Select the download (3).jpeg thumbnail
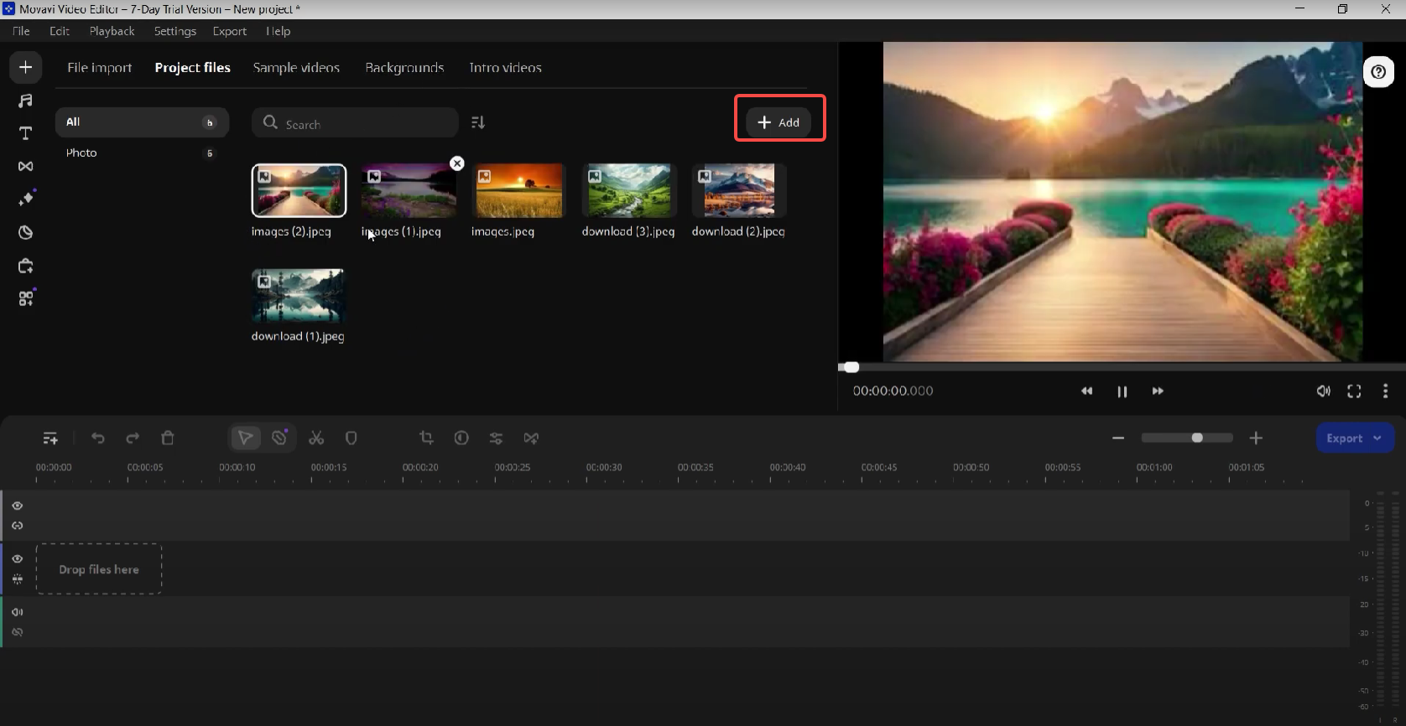The height and width of the screenshot is (726, 1406). coord(629,190)
